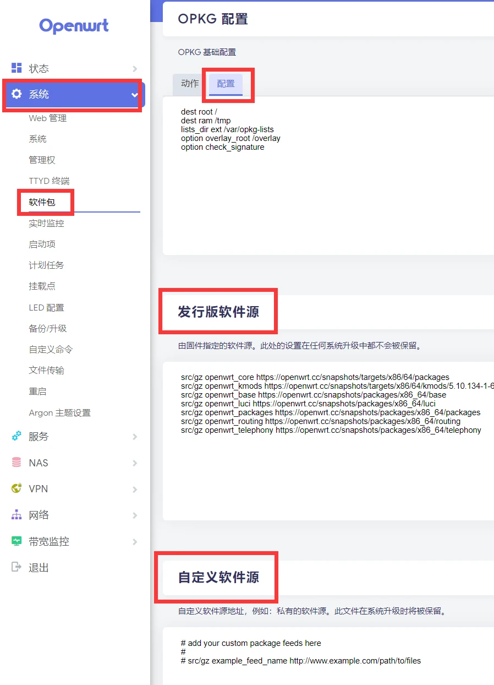Click the 系统 gear icon
This screenshot has width=494, height=685.
pos(17,94)
